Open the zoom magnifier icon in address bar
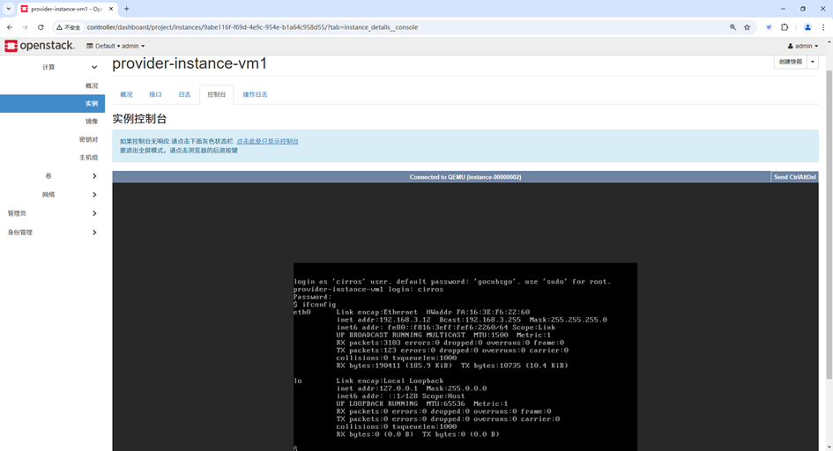Viewport: 833px width, 451px height. (733, 27)
